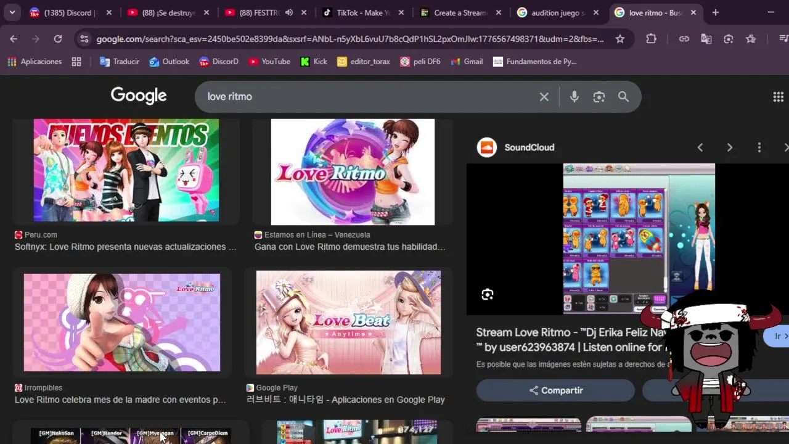Show previous image in the preview panel
789x444 pixels.
700,147
